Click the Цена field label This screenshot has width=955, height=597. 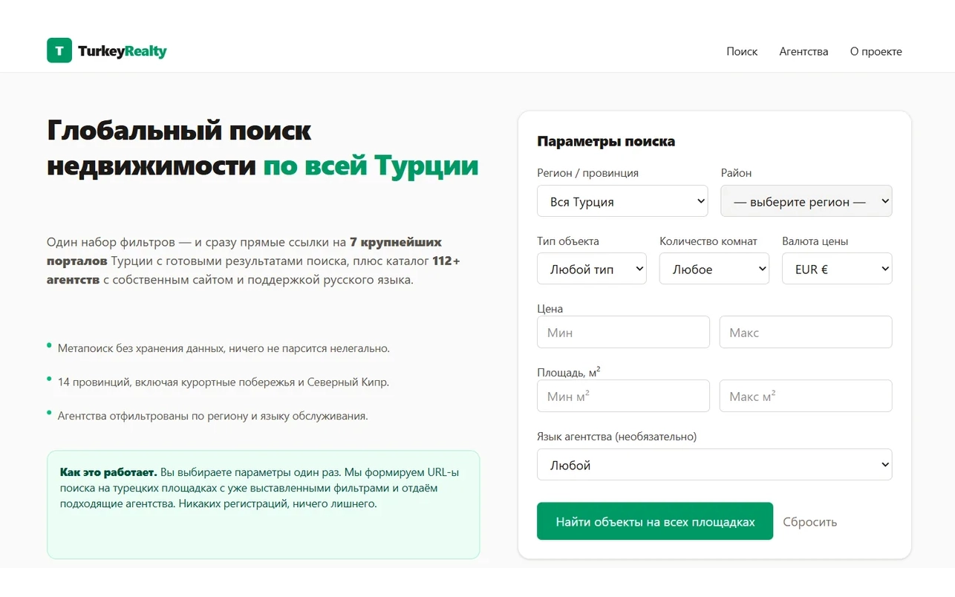550,308
